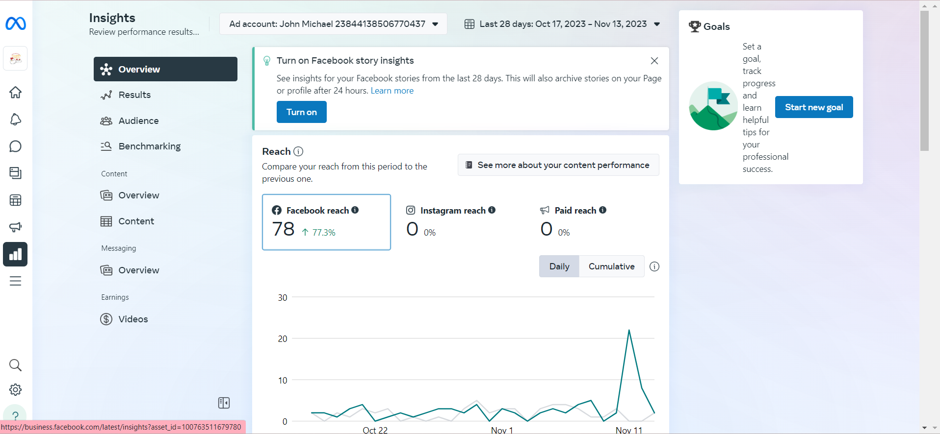Viewport: 940px width, 434px height.
Task: Open the Meta logo home
Action: pos(16,24)
